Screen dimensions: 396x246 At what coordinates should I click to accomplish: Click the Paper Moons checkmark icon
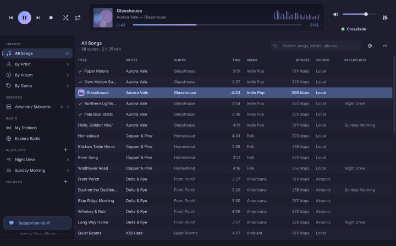click(x=80, y=72)
